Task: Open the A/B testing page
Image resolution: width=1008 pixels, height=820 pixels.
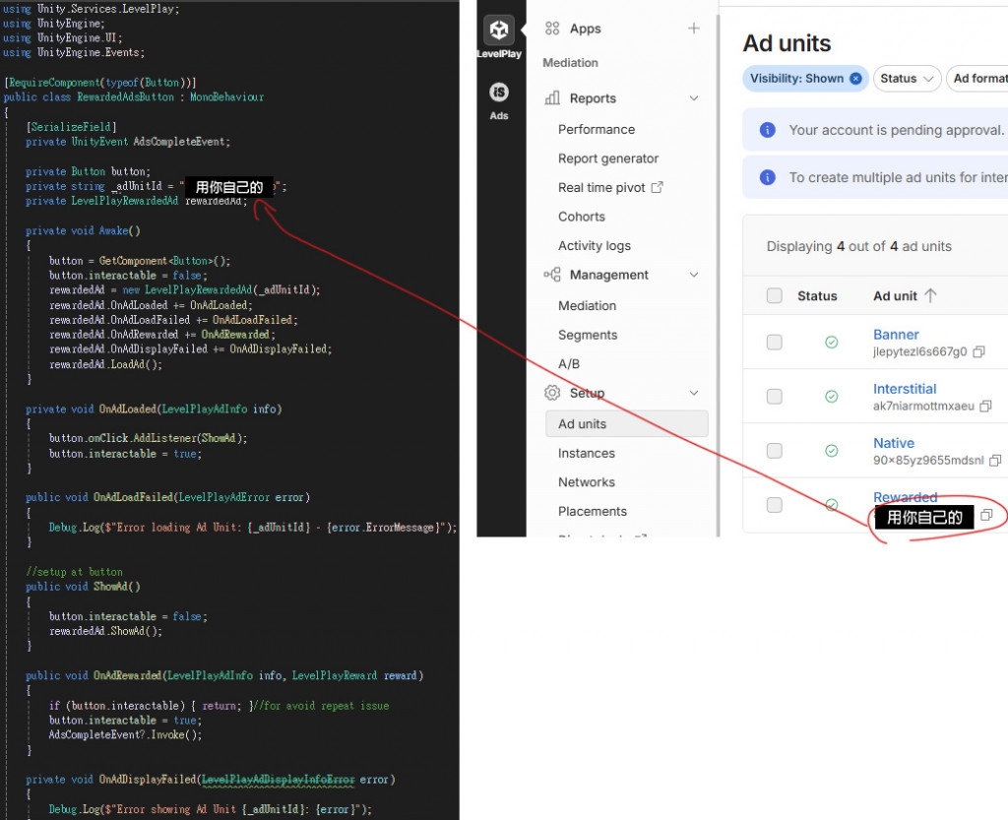Action: point(569,363)
